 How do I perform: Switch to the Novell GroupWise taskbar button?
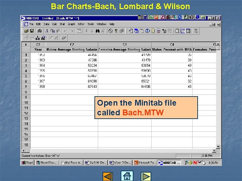(x=47, y=163)
